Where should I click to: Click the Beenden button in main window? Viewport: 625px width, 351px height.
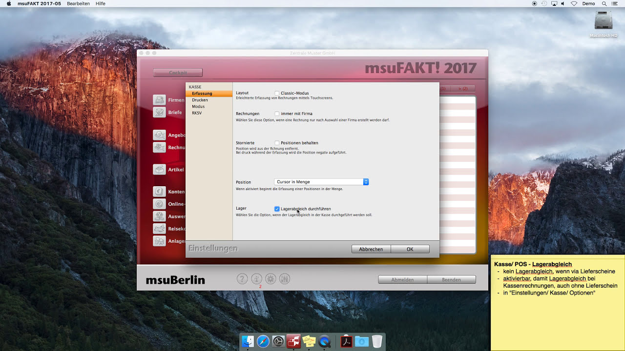451,280
